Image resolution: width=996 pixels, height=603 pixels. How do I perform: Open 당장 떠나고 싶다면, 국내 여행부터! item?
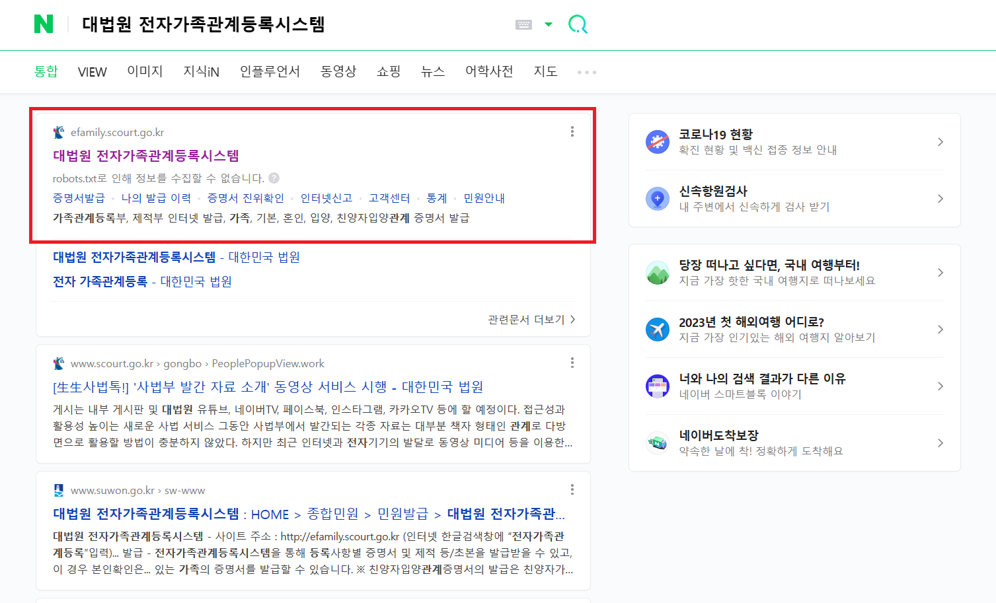[794, 273]
